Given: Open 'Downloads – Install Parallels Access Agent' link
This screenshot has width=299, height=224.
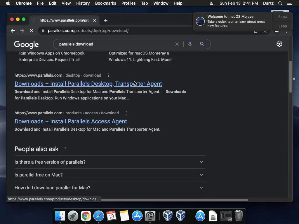Looking at the screenshot, I should (x=71, y=121).
